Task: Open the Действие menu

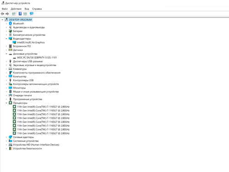Action: pyautogui.click(x=16, y=9)
